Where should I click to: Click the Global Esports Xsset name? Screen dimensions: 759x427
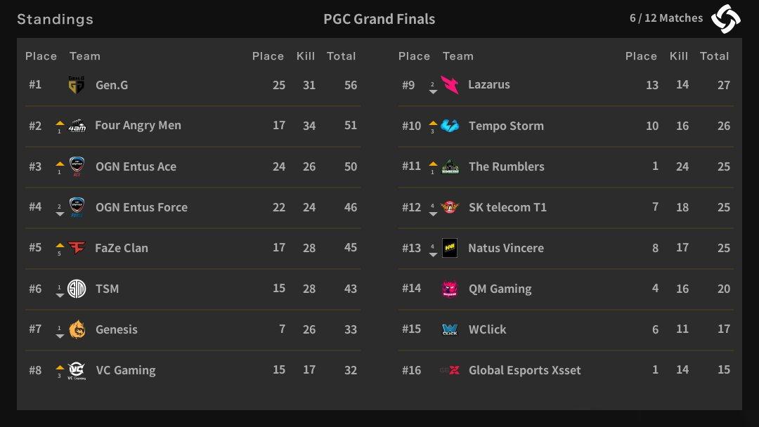[x=525, y=370]
